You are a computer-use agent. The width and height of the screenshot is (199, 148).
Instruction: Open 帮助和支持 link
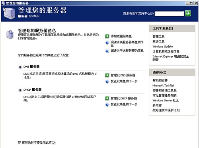point(160,80)
